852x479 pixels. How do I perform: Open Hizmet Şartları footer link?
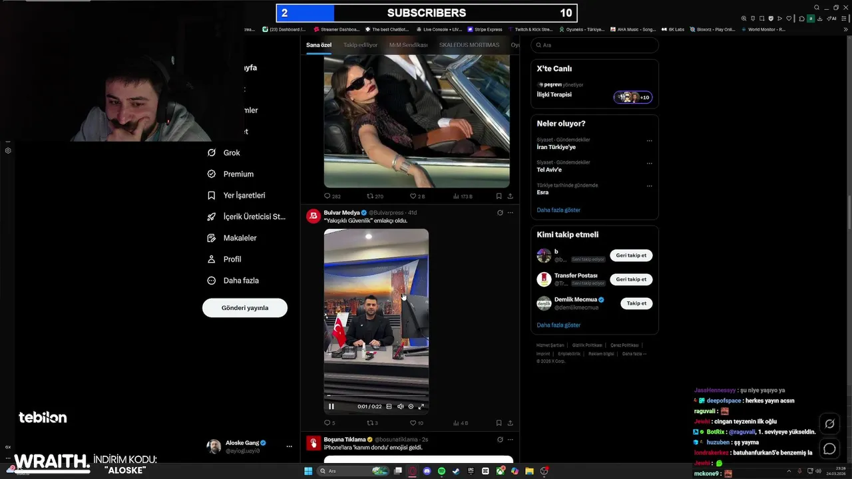click(550, 345)
